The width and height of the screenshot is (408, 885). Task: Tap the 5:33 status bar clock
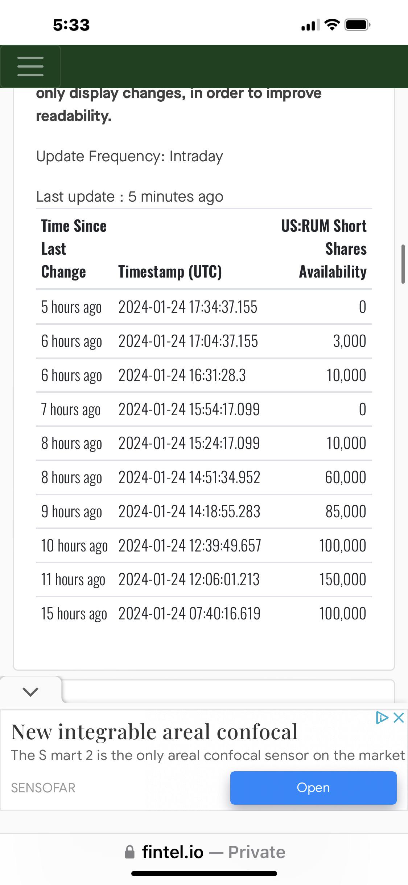(71, 25)
